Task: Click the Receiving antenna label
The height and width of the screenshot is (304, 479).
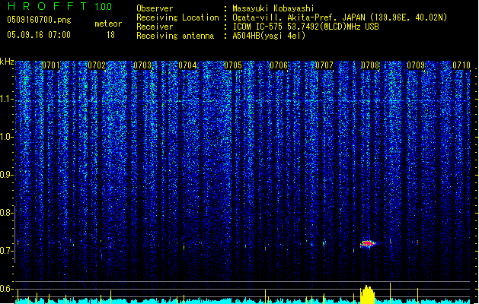Action: [x=175, y=36]
